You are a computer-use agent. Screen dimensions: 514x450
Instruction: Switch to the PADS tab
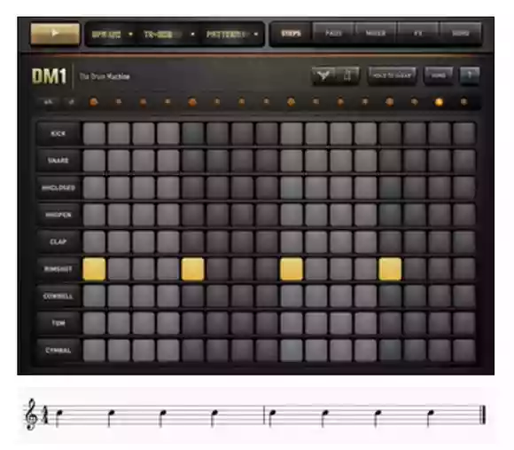334,34
